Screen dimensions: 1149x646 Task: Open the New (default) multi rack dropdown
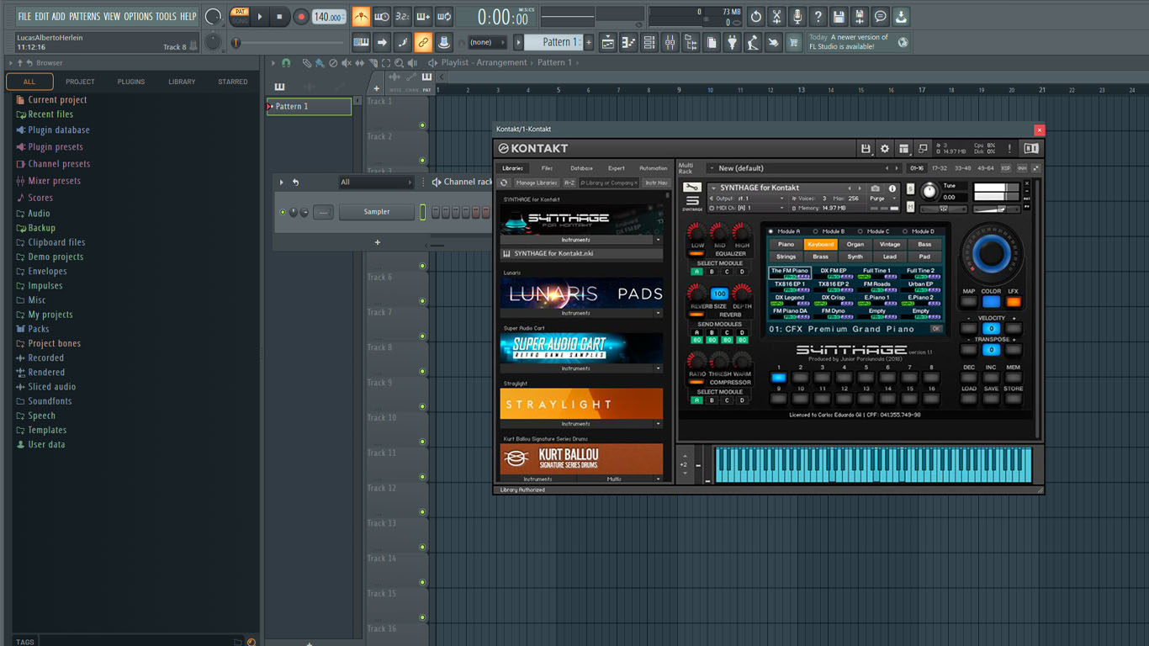[805, 168]
